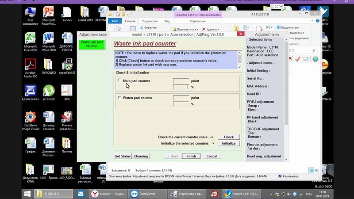This screenshot has height=199, width=354.
Task: Click Initialize to reset selected counters
Action: click(228, 144)
